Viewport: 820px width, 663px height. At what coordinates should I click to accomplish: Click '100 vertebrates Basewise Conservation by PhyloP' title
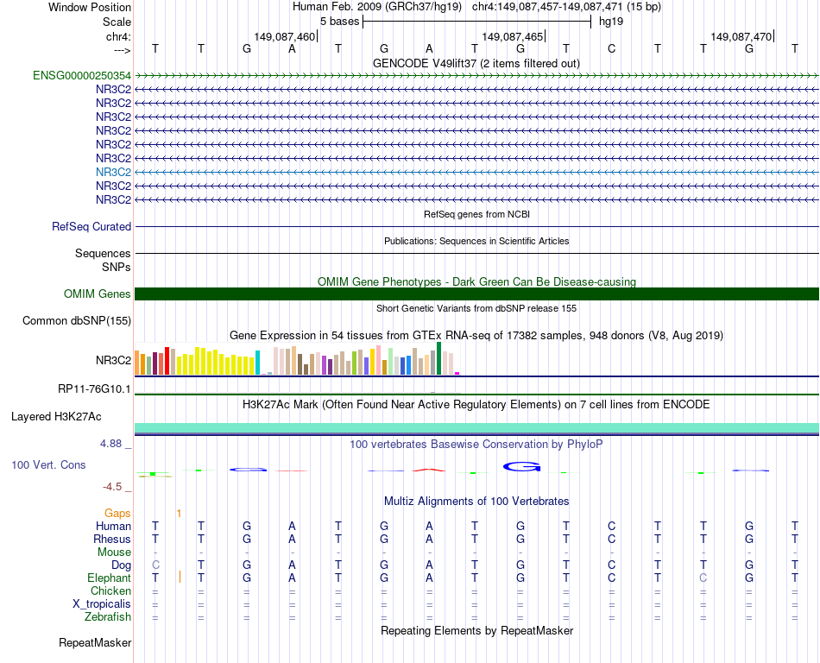[476, 444]
